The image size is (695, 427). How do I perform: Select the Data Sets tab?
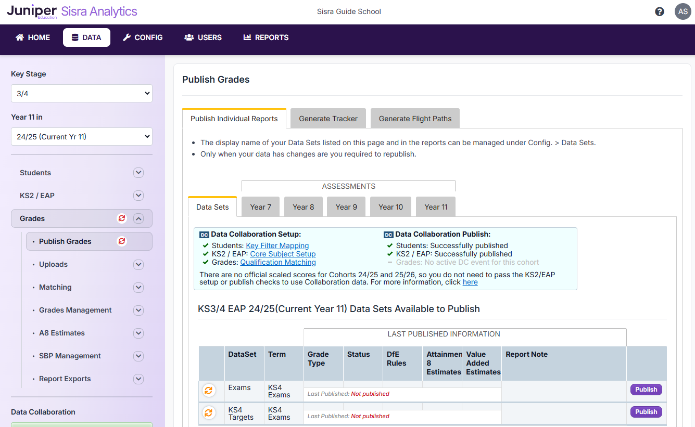click(212, 207)
